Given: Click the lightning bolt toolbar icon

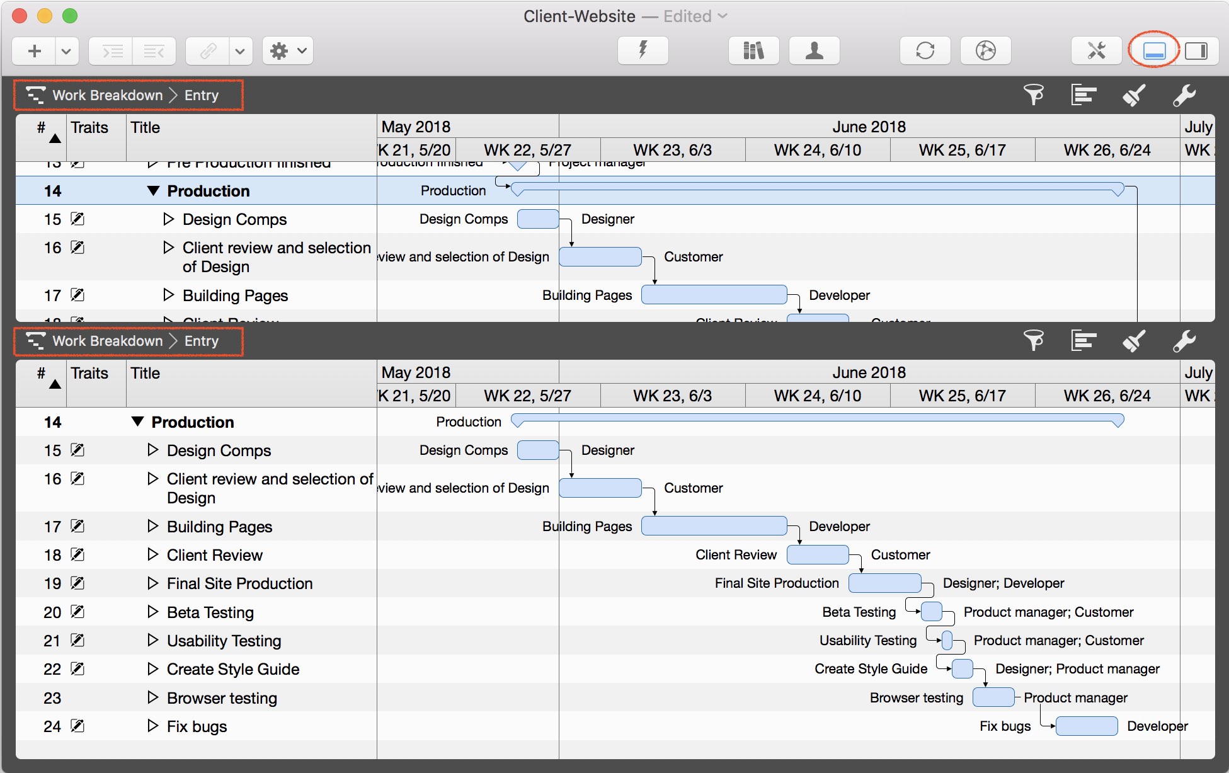Looking at the screenshot, I should [643, 50].
